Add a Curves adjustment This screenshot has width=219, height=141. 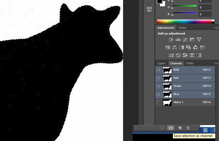(185, 40)
